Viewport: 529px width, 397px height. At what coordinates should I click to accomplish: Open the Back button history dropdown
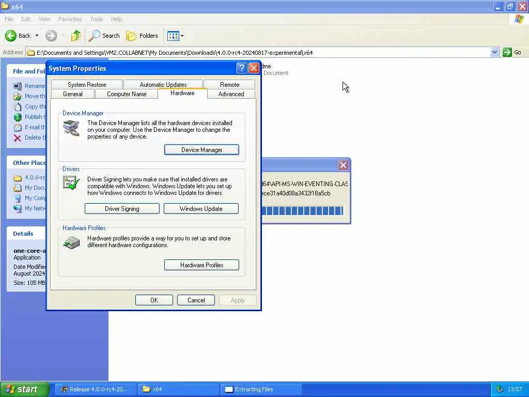37,36
